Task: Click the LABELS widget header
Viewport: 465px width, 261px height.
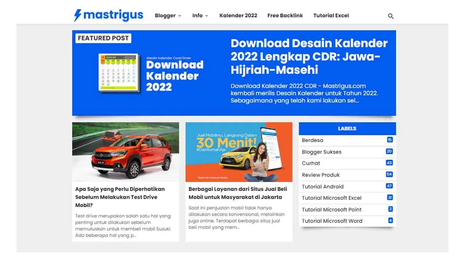Action: point(347,128)
